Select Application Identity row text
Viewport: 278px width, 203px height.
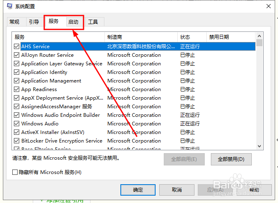[44, 72]
